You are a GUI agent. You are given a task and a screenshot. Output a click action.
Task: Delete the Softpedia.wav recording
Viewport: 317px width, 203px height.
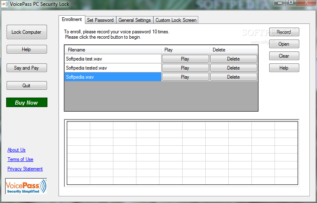[233, 77]
